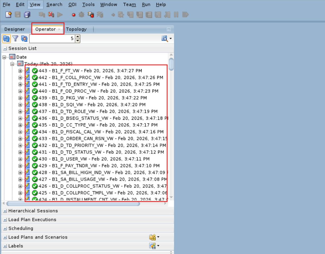This screenshot has height=254, width=325.
Task: Switch to the Designer tab
Action: [15, 29]
